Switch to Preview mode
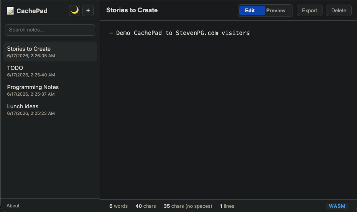Image resolution: width=357 pixels, height=212 pixels. point(276,10)
